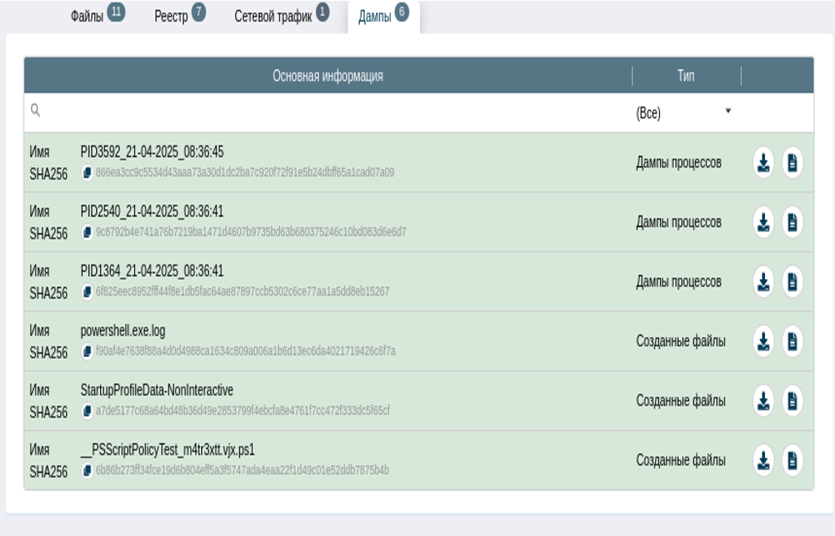The image size is (835, 536).
Task: Sort by the Тип column header
Action: [685, 76]
